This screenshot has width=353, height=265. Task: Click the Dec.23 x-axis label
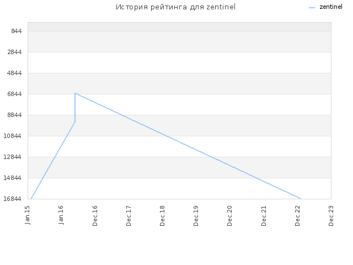(331, 216)
